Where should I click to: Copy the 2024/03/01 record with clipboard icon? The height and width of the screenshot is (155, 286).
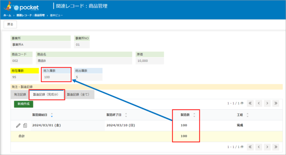[25, 126]
